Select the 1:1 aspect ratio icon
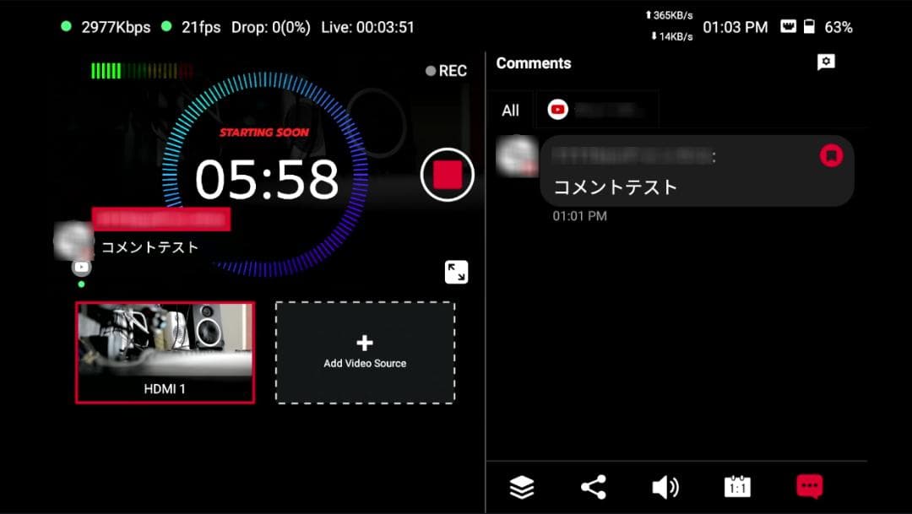Image resolution: width=912 pixels, height=514 pixels. pos(737,486)
